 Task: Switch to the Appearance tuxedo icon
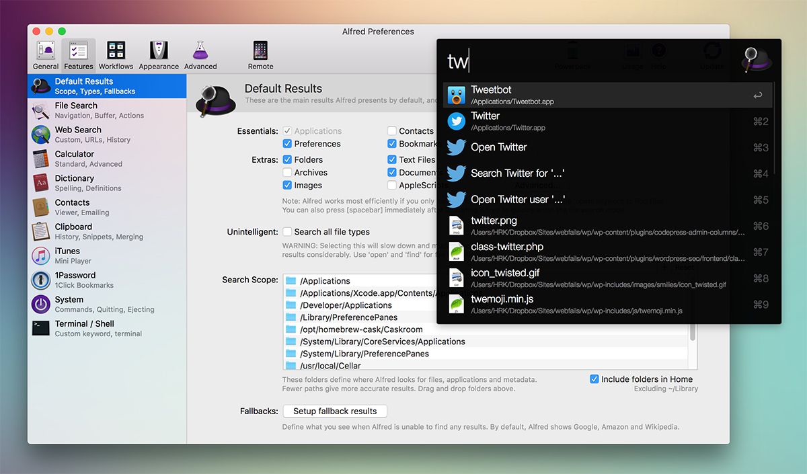pyautogui.click(x=159, y=54)
